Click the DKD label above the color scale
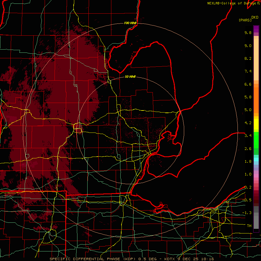Screen dimensions: 261x261 point(255,17)
